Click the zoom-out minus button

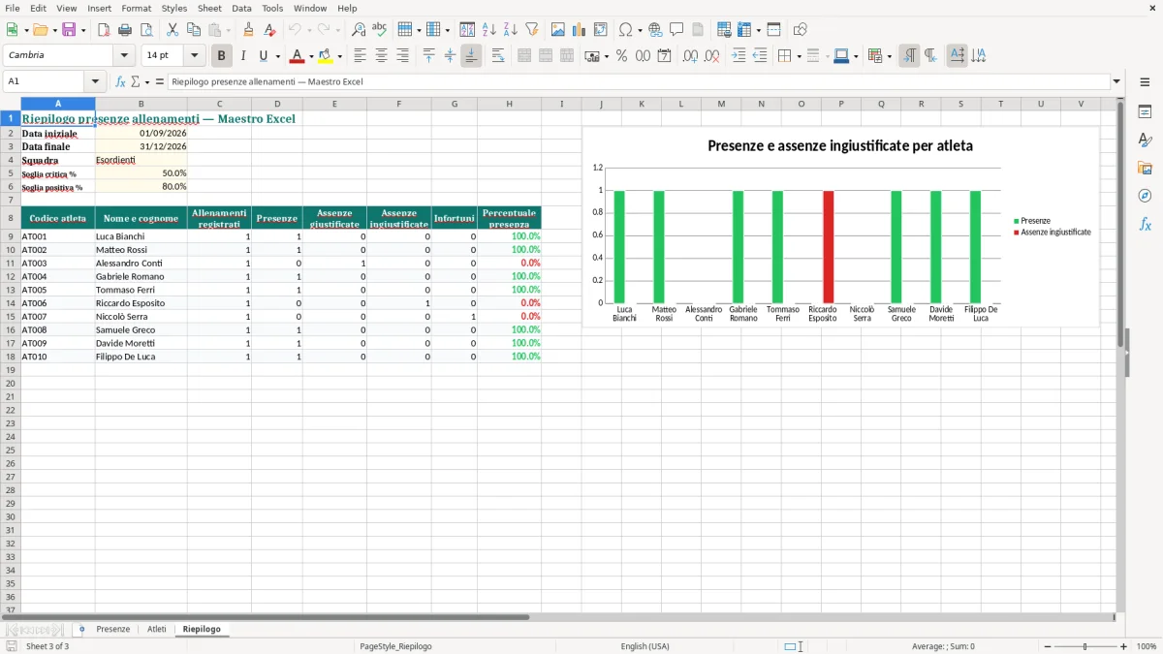pos(1048,646)
